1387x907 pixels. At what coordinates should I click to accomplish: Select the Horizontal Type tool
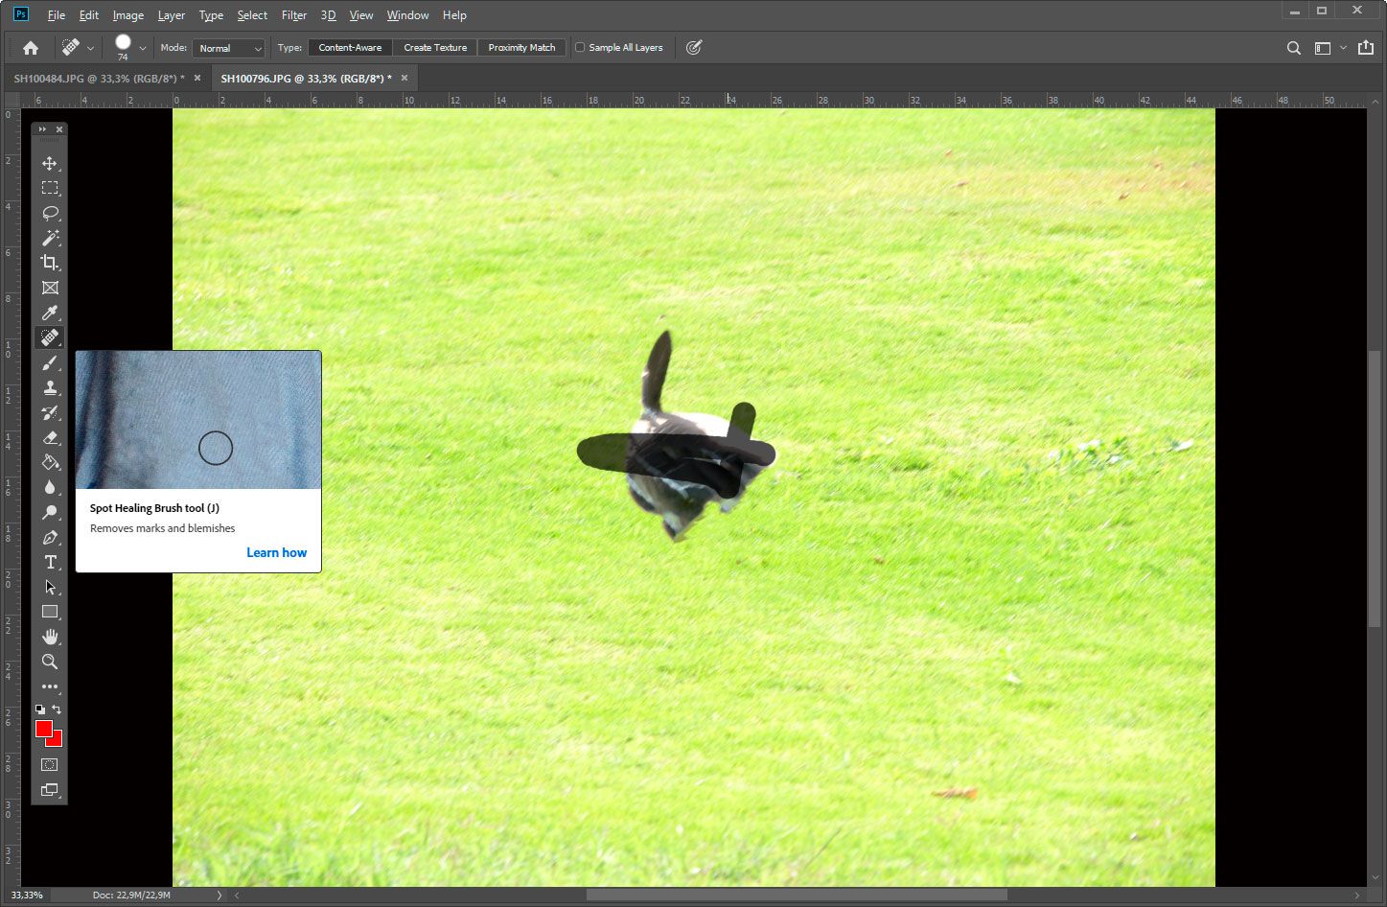click(x=50, y=562)
